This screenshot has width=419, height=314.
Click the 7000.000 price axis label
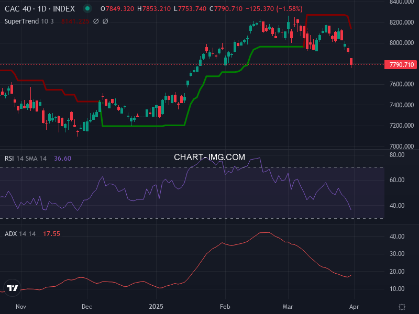point(402,147)
